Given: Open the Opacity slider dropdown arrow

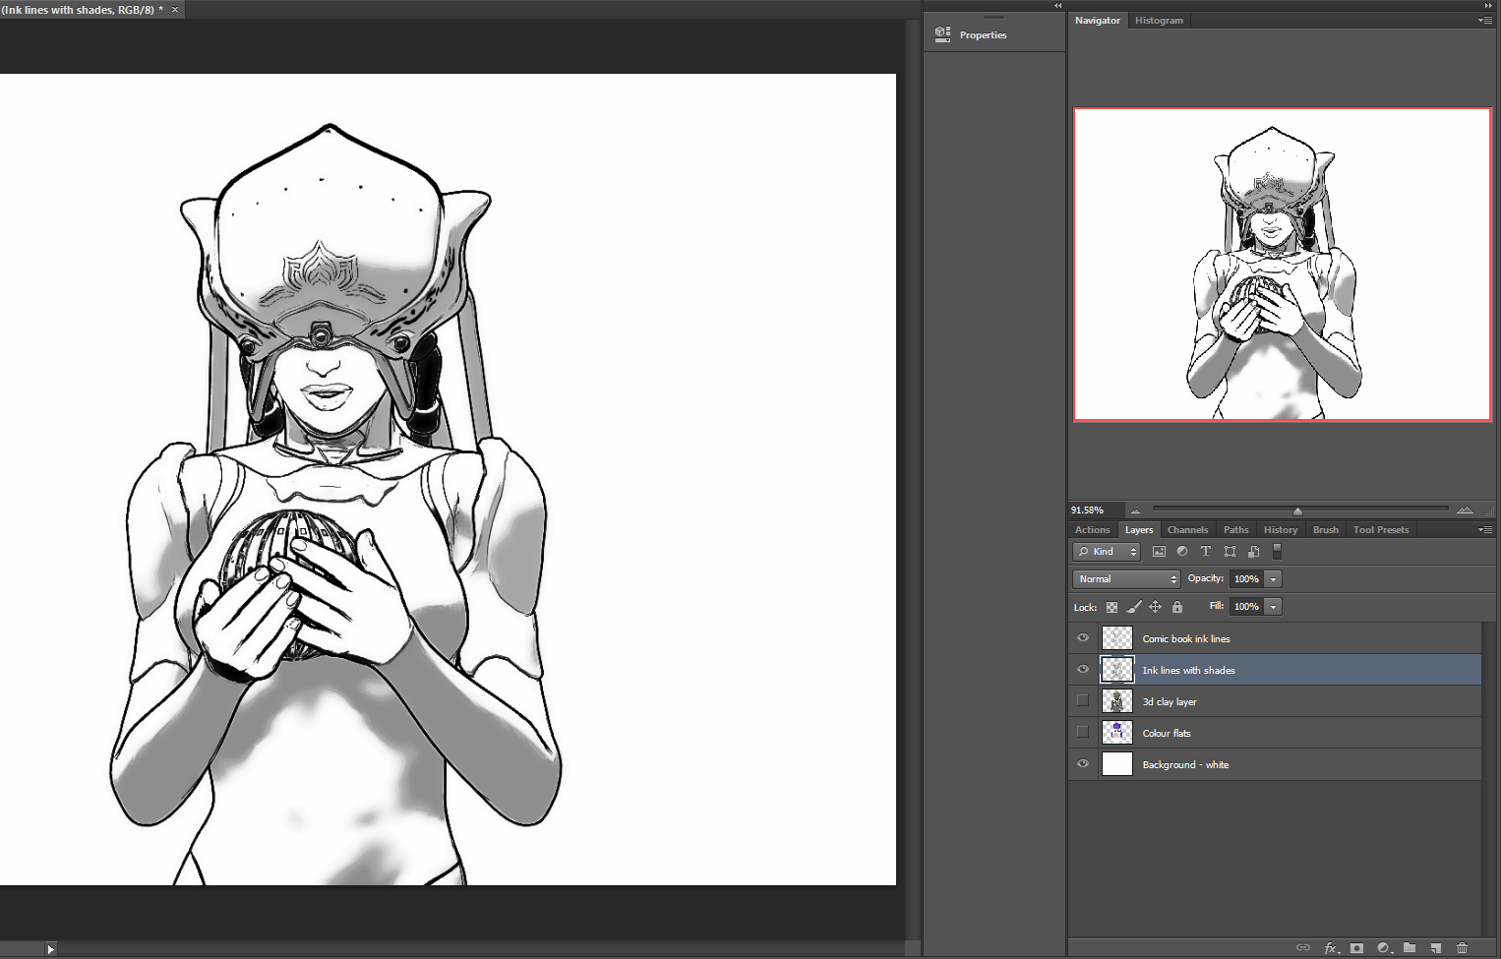Looking at the screenshot, I should tap(1273, 579).
